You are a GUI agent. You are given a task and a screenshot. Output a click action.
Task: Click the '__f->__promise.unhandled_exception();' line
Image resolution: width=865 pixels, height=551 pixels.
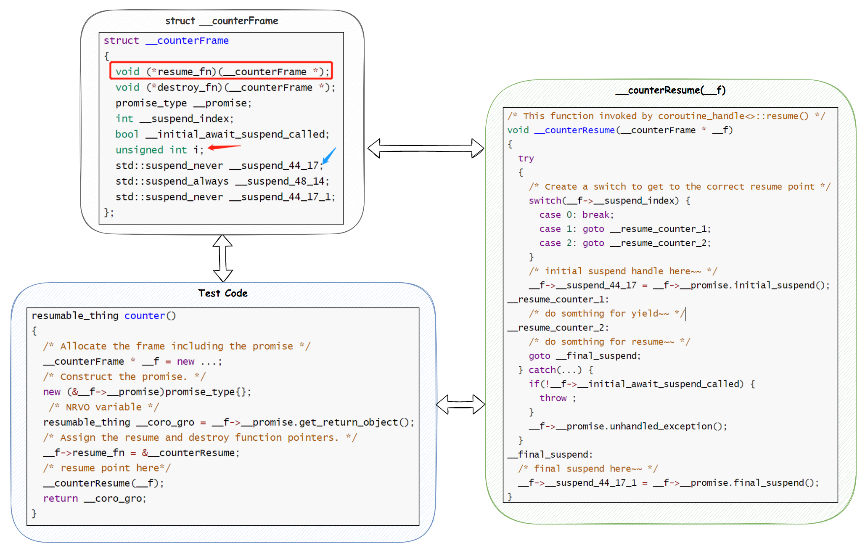click(627, 426)
